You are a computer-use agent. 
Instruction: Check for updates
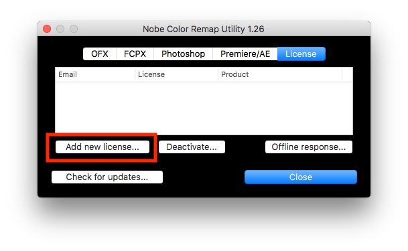(x=107, y=177)
